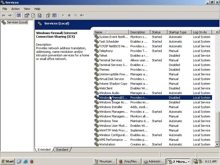The height and width of the screenshot is (165, 220).
Task: Click the Forward arrow toolbar icon
Action: [x=10, y=15]
